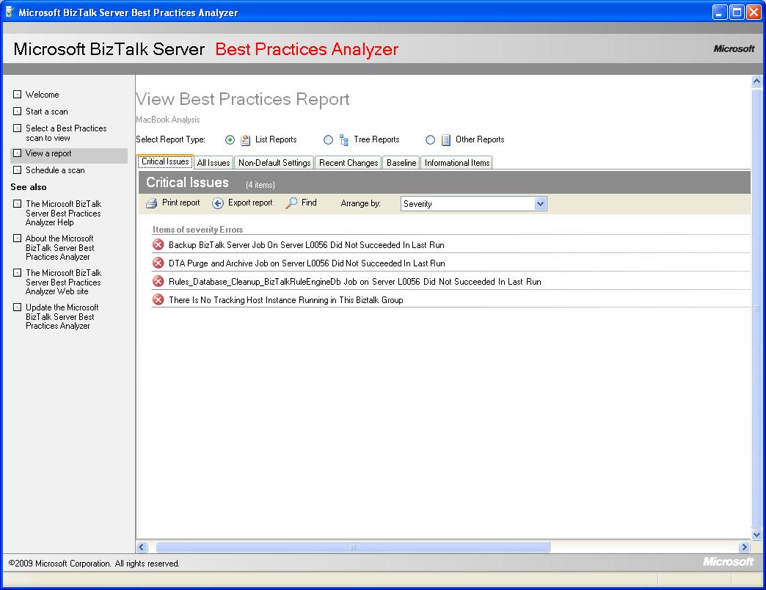Click the Find button text
766x590 pixels.
point(309,203)
